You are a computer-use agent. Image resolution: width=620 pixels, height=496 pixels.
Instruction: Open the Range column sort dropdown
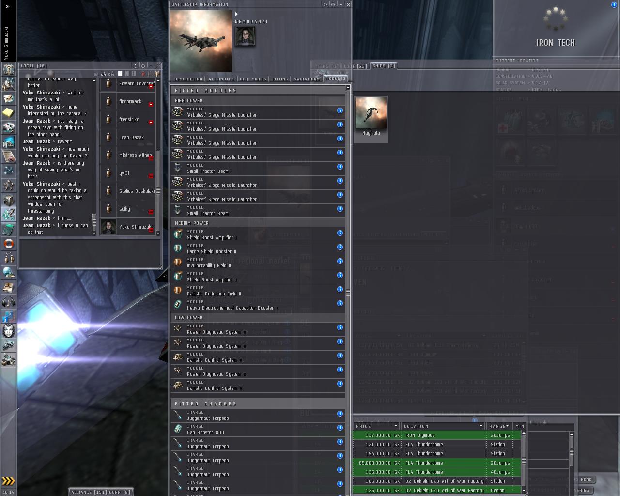(507, 426)
